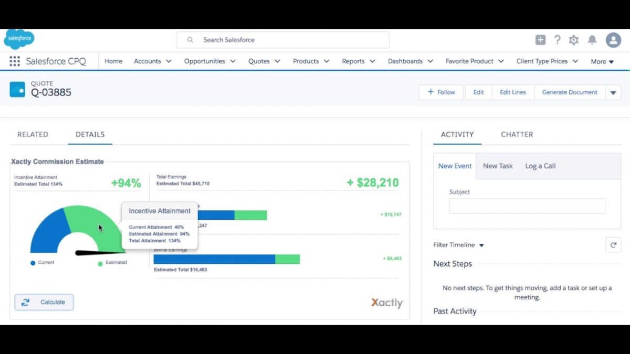Screen dimensions: 630x354
Task: Click the global actions plus icon
Action: click(x=540, y=39)
